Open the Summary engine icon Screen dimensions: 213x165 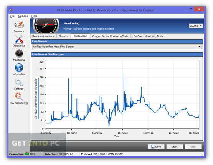pos(19,25)
